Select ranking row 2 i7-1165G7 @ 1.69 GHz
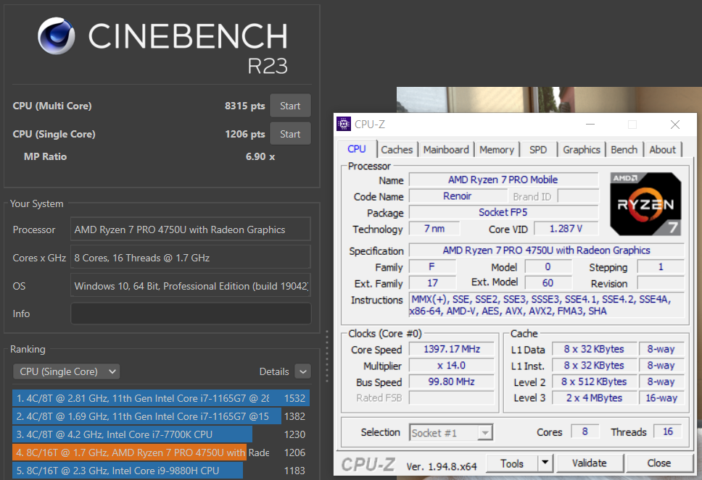The width and height of the screenshot is (702, 480). (x=161, y=416)
